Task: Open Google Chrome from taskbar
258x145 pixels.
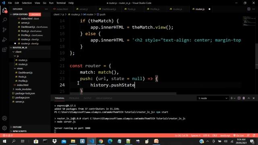Action: point(101,141)
